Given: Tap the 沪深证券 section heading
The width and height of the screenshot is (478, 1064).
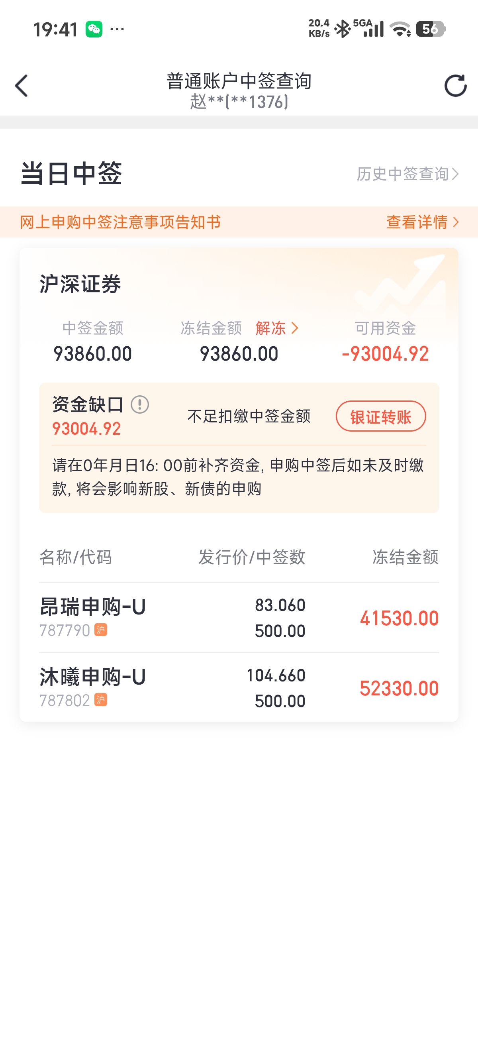Looking at the screenshot, I should (80, 284).
